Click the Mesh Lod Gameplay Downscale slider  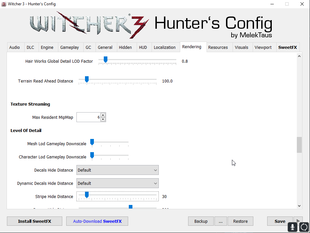pos(110,144)
